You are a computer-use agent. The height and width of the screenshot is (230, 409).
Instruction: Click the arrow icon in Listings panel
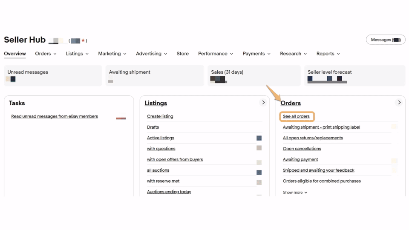[263, 103]
